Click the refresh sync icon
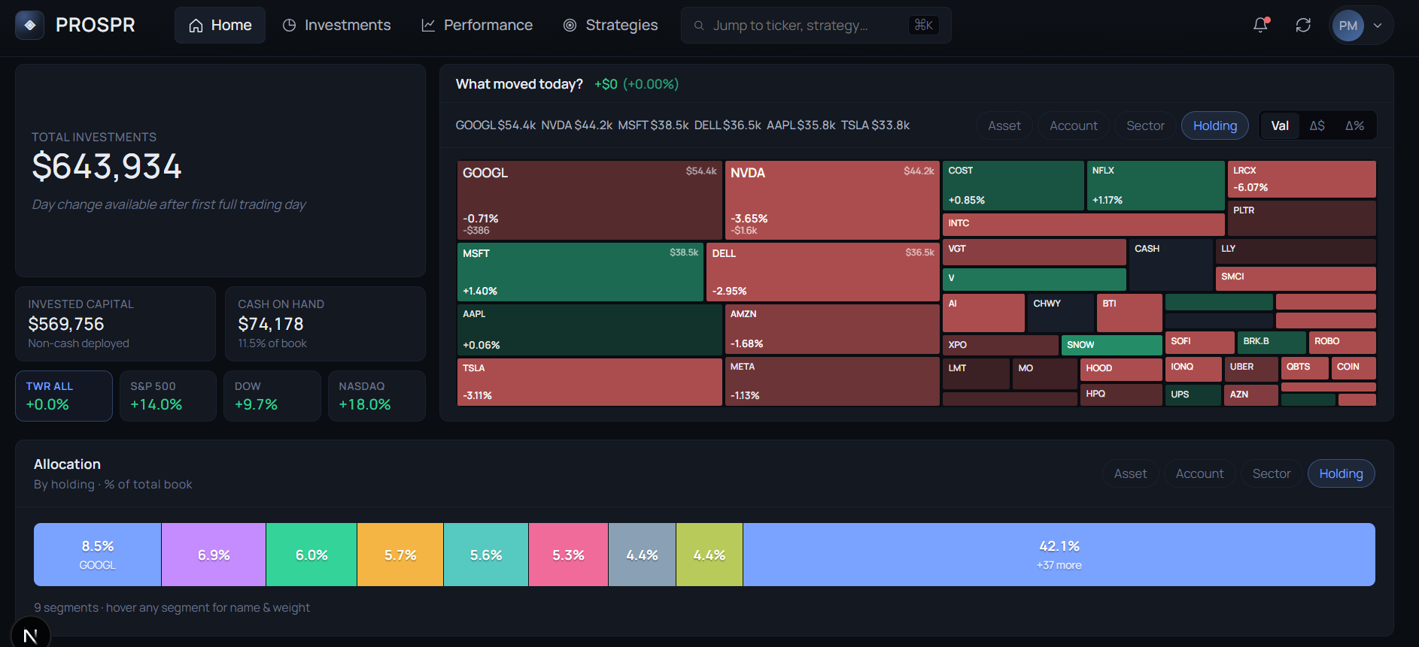Screen dimensions: 1419x647 point(1303,25)
